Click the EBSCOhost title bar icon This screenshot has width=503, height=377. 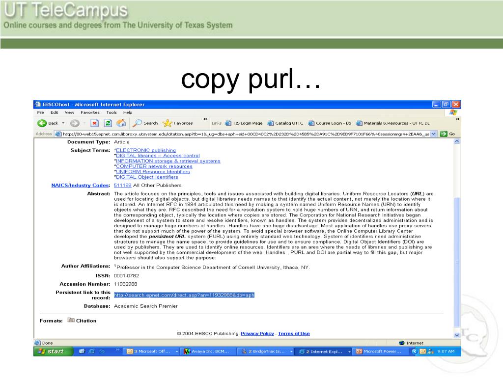click(38, 104)
